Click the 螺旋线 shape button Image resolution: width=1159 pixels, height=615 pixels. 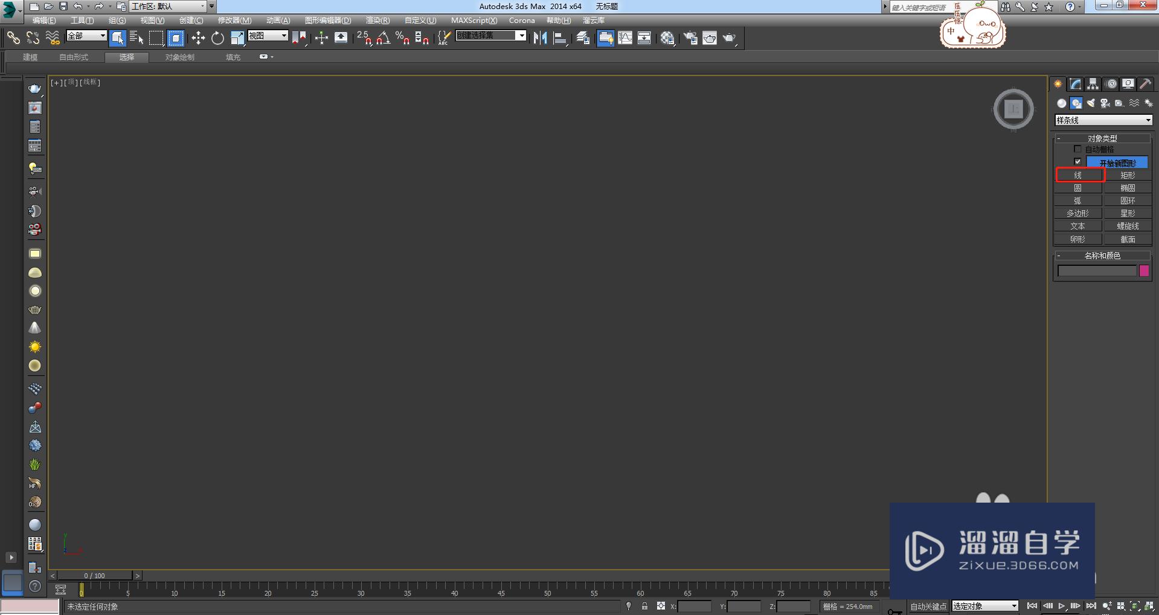[1128, 226]
